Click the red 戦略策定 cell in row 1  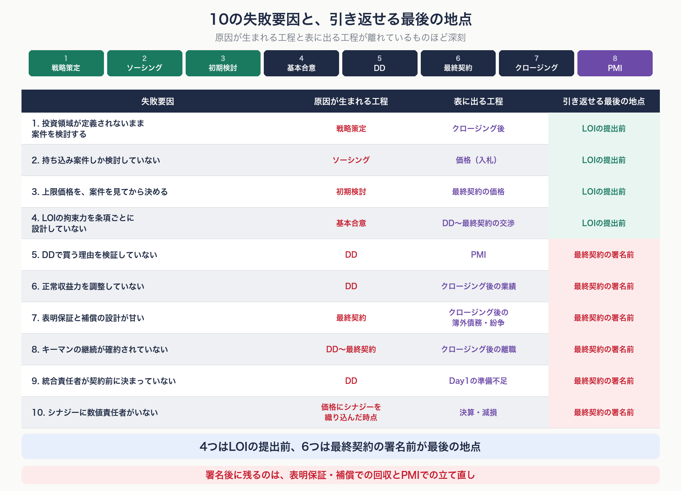click(351, 129)
